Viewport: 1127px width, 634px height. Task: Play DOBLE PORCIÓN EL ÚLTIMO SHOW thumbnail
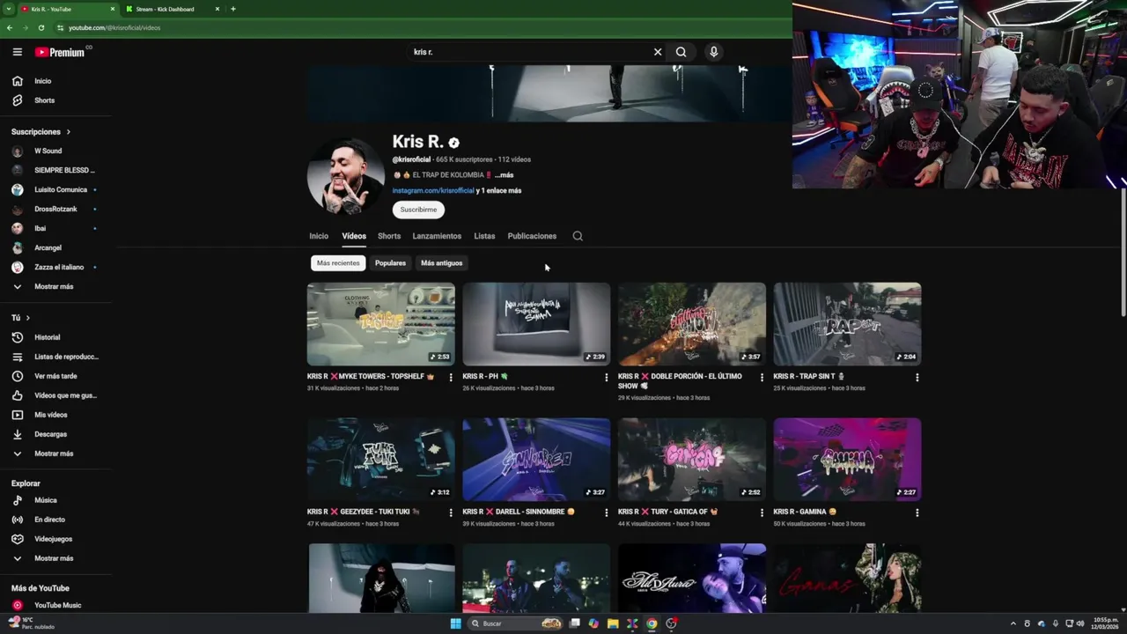[692, 324]
